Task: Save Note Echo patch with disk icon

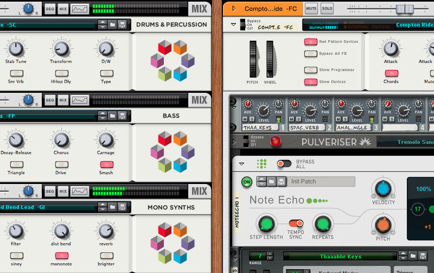Action: pyautogui.click(x=281, y=182)
